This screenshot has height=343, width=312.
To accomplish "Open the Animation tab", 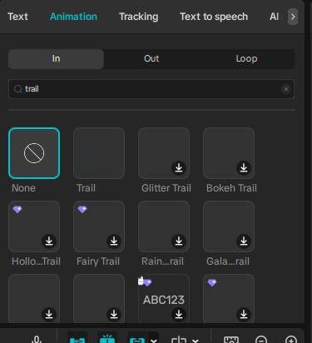I will point(73,17).
